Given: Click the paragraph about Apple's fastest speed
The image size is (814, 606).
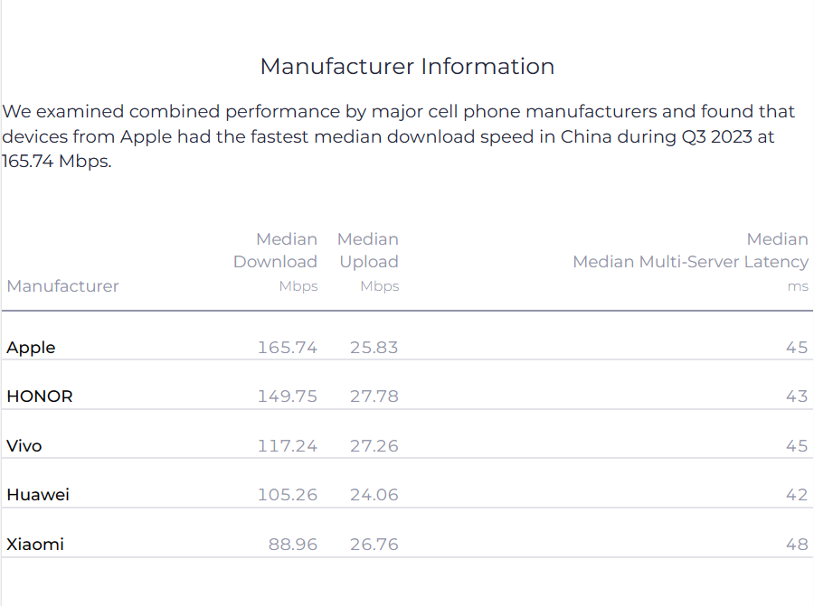Looking at the screenshot, I should coord(399,136).
